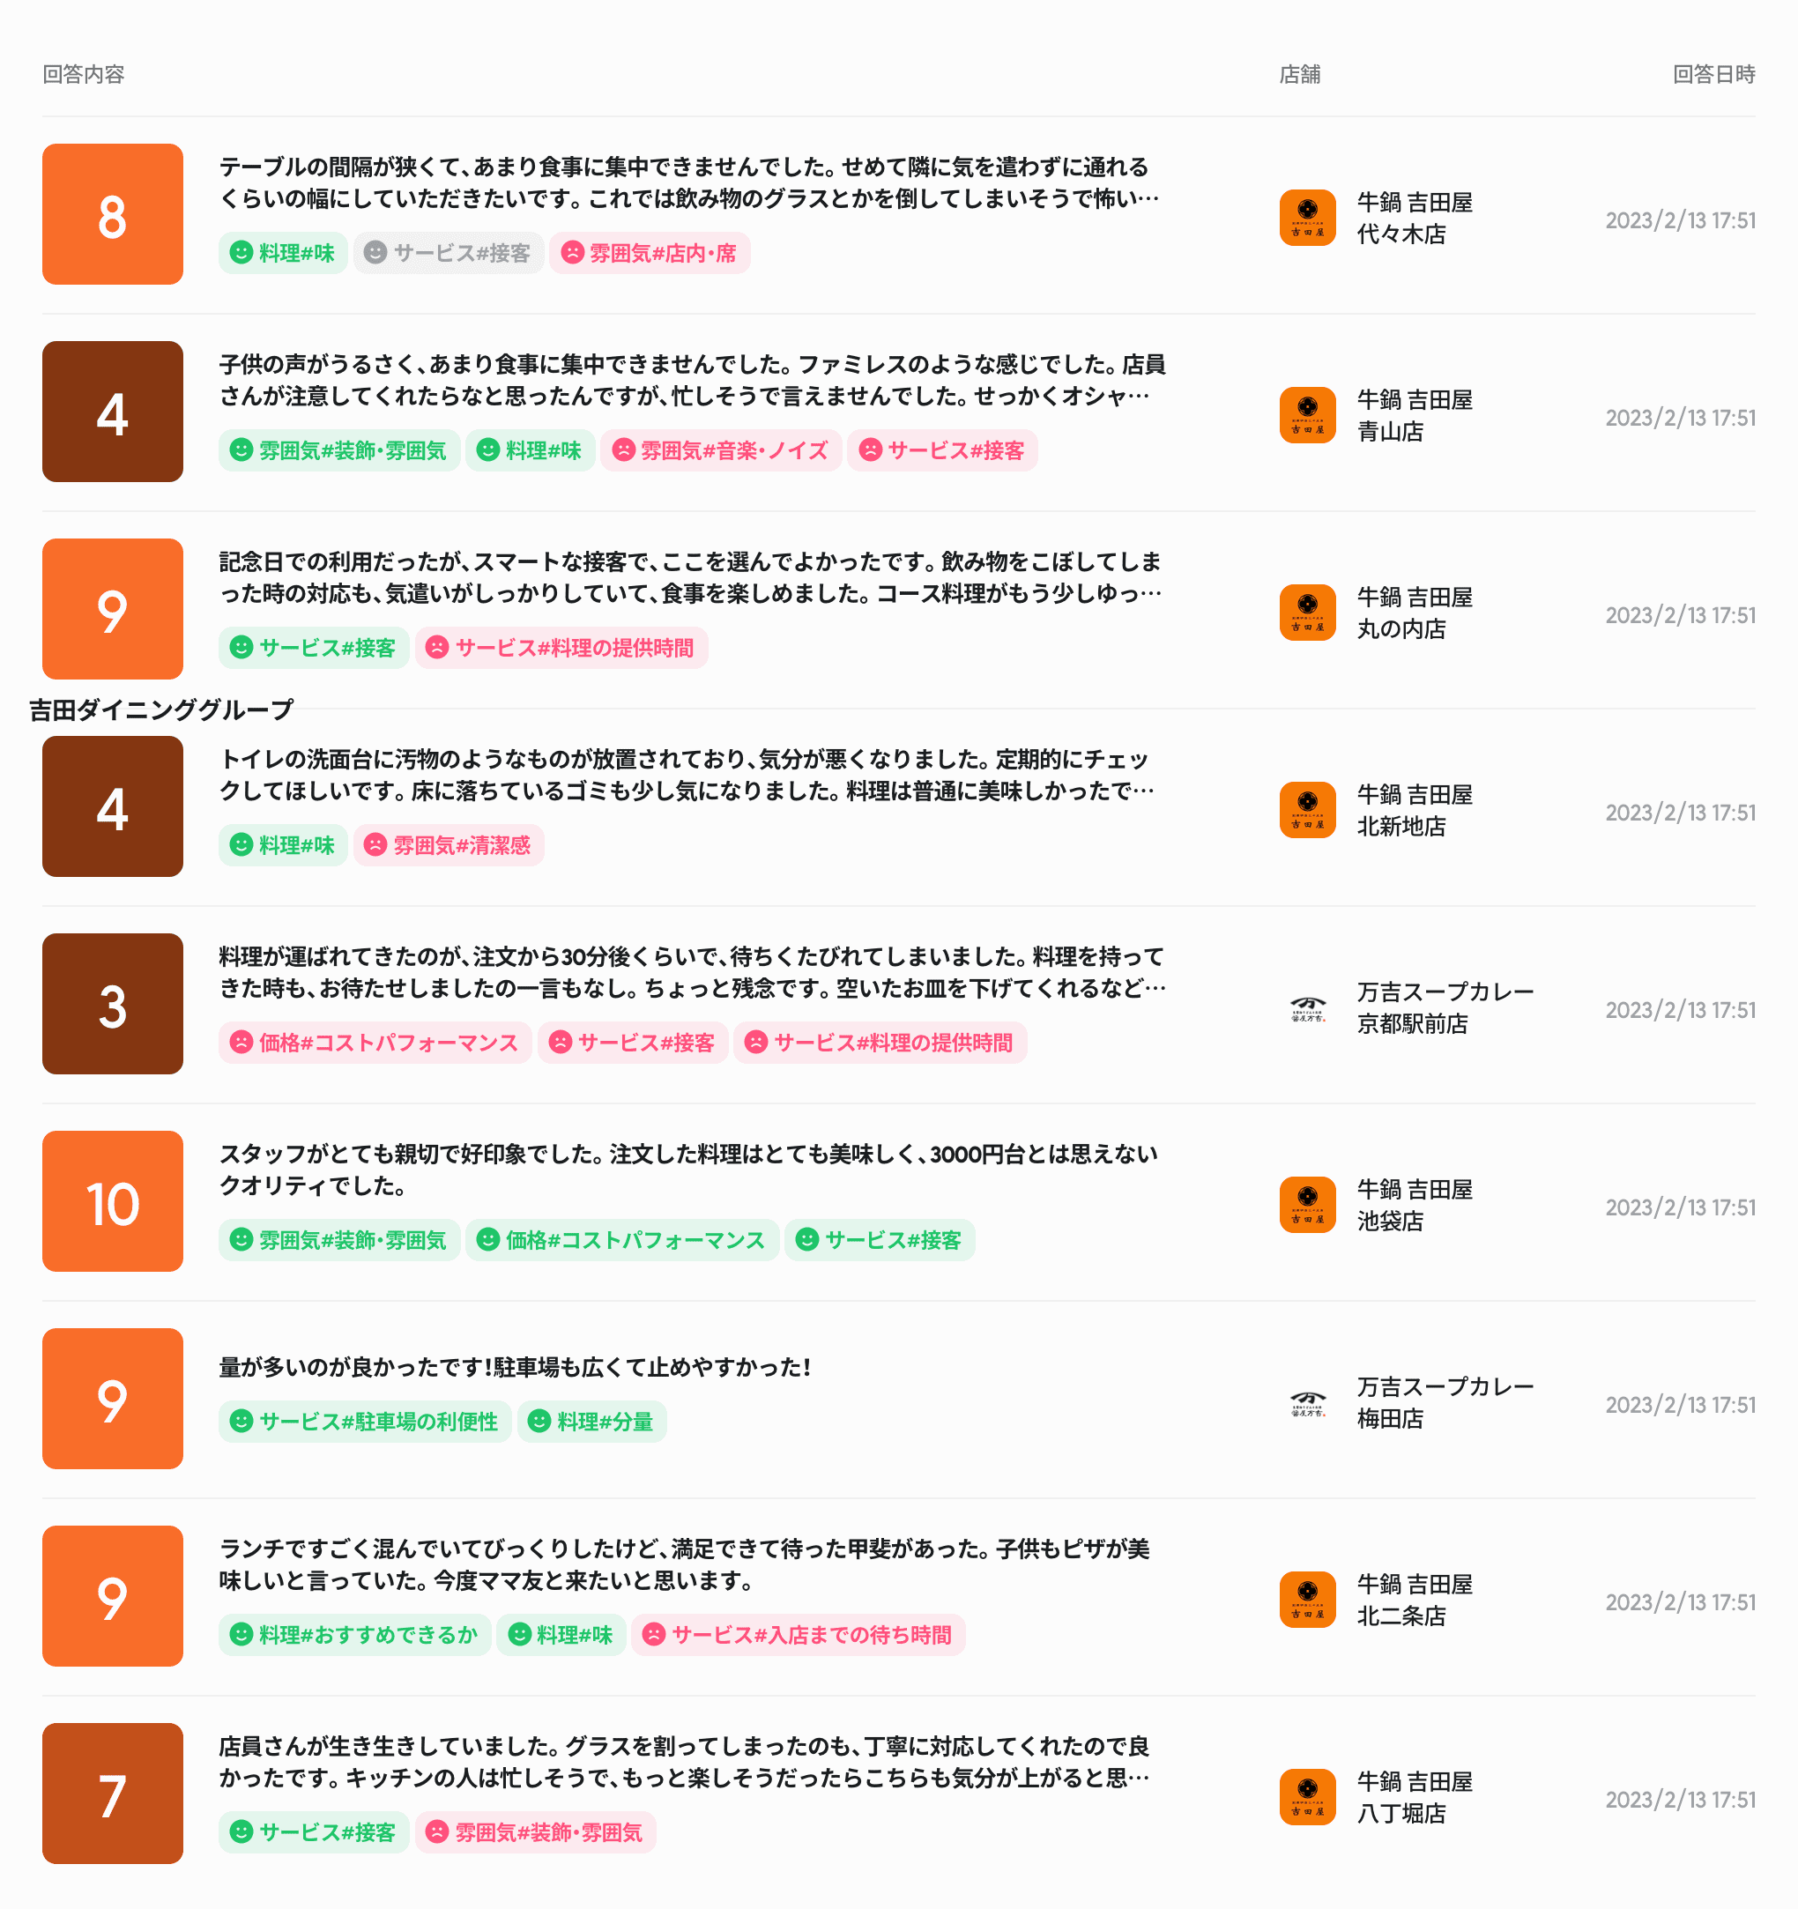Image resolution: width=1798 pixels, height=1909 pixels.
Task: Click 牛鍋吉田屋 logo for 八丁堀店
Action: [1307, 1798]
